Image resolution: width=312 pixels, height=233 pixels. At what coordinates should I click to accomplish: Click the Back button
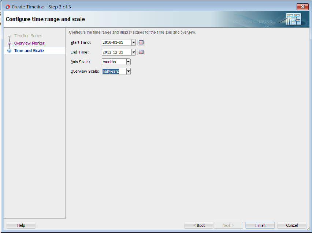coord(199,225)
